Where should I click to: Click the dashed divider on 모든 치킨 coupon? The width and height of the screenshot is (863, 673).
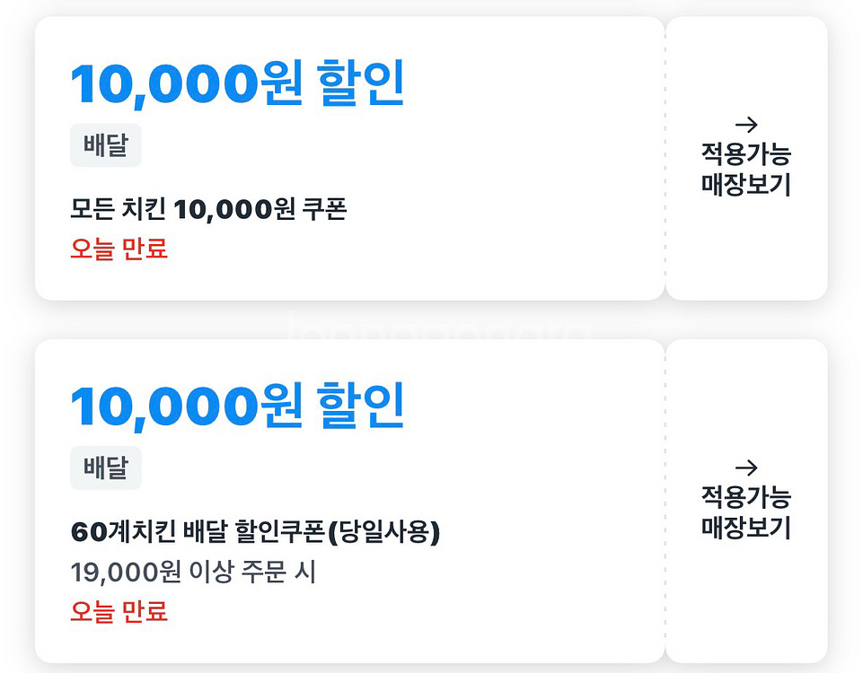coord(665,158)
